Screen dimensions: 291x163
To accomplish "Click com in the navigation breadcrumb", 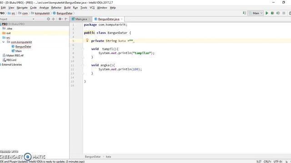I will [23, 13].
